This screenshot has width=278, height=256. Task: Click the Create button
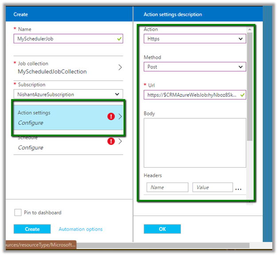click(x=32, y=229)
